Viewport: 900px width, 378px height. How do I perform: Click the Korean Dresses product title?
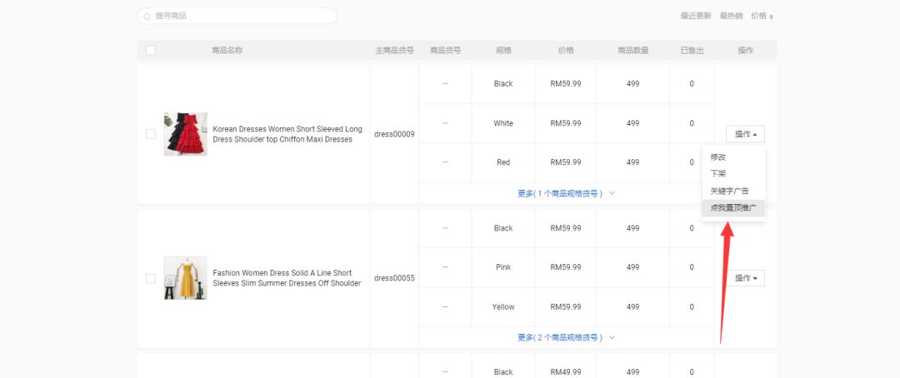[287, 134]
